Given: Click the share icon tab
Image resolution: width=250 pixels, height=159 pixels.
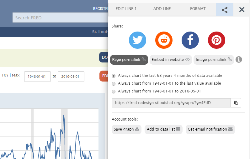Looking at the screenshot, I should coord(225,9).
